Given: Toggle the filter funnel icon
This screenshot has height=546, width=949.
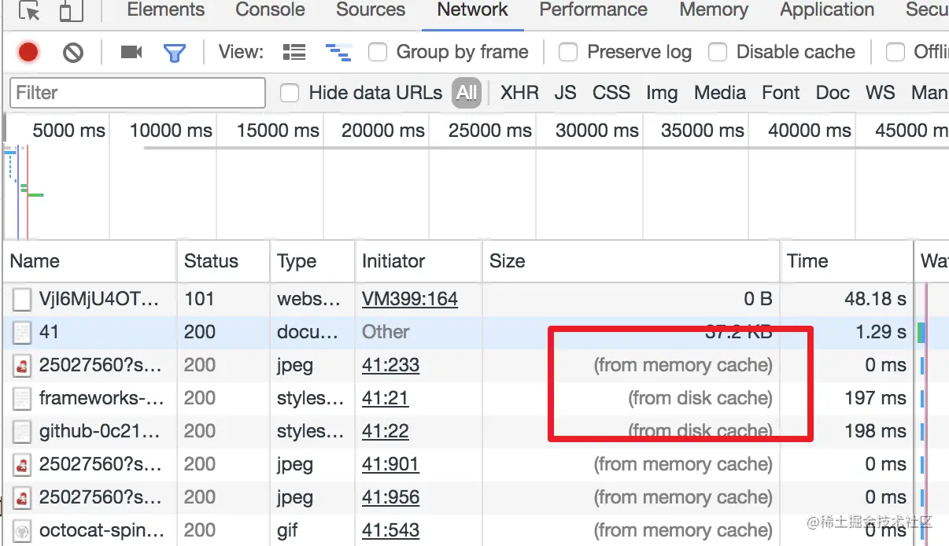Looking at the screenshot, I should coord(174,53).
